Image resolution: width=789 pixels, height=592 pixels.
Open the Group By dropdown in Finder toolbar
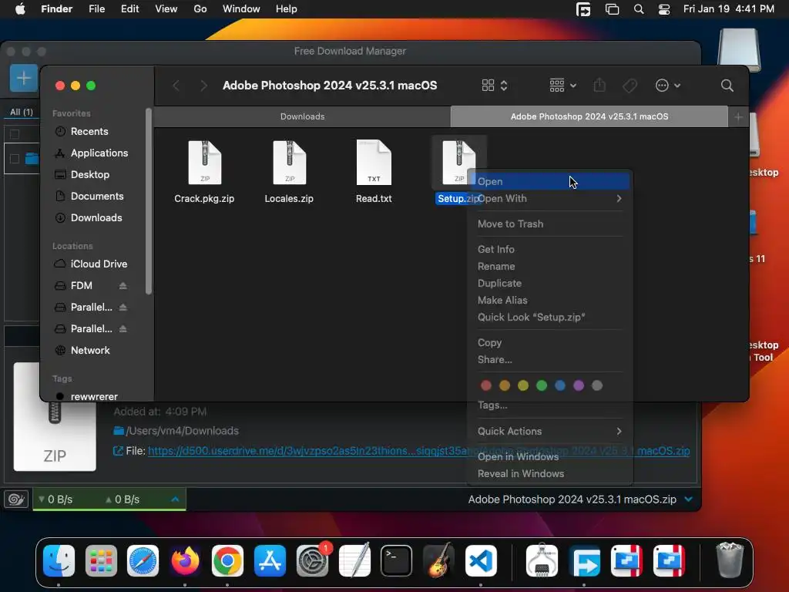pos(562,85)
